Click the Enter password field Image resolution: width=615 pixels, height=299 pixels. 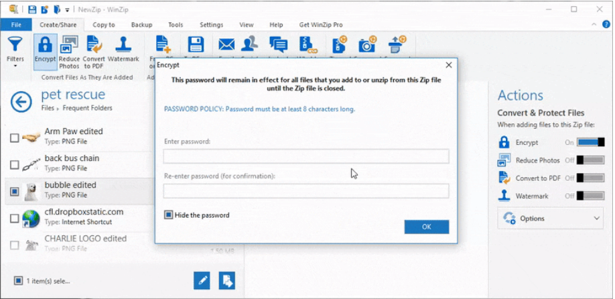click(x=306, y=156)
